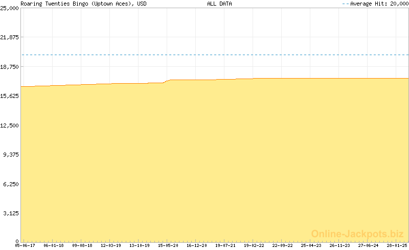Click the 12,500 y-axis label
Viewport: 409px width, 250px height.
pos(10,126)
